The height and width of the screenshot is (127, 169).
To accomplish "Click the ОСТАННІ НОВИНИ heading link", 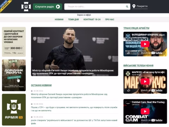I will coord(41,85).
